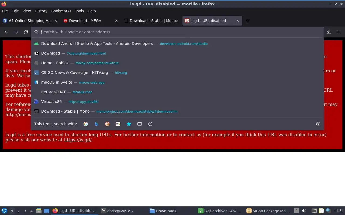Open search settings gear icon

[x=318, y=124]
